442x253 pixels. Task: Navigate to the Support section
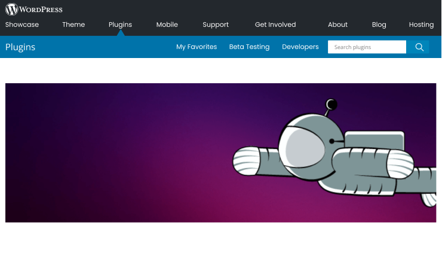pyautogui.click(x=216, y=25)
